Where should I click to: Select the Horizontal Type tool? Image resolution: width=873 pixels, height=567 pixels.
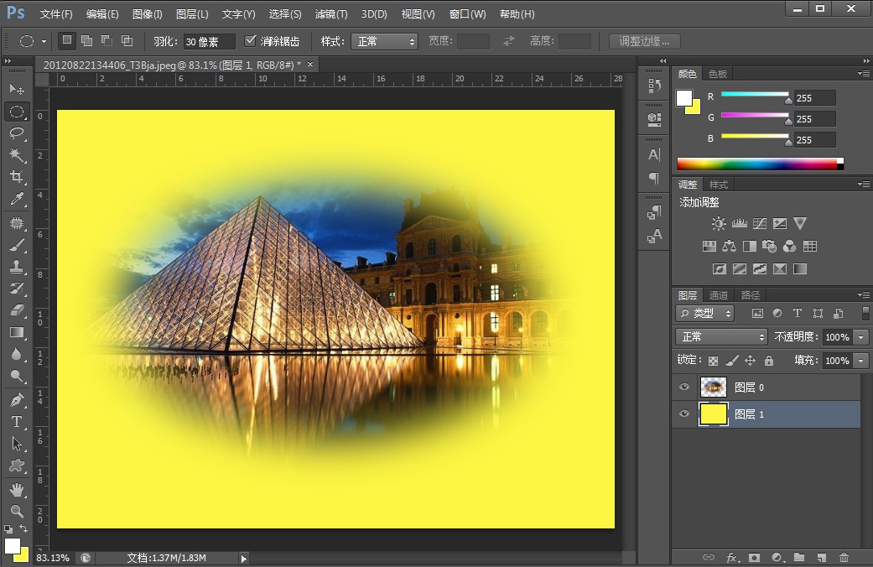click(17, 422)
